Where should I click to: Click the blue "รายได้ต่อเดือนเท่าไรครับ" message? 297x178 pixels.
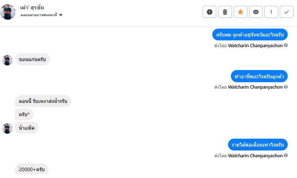257,144
